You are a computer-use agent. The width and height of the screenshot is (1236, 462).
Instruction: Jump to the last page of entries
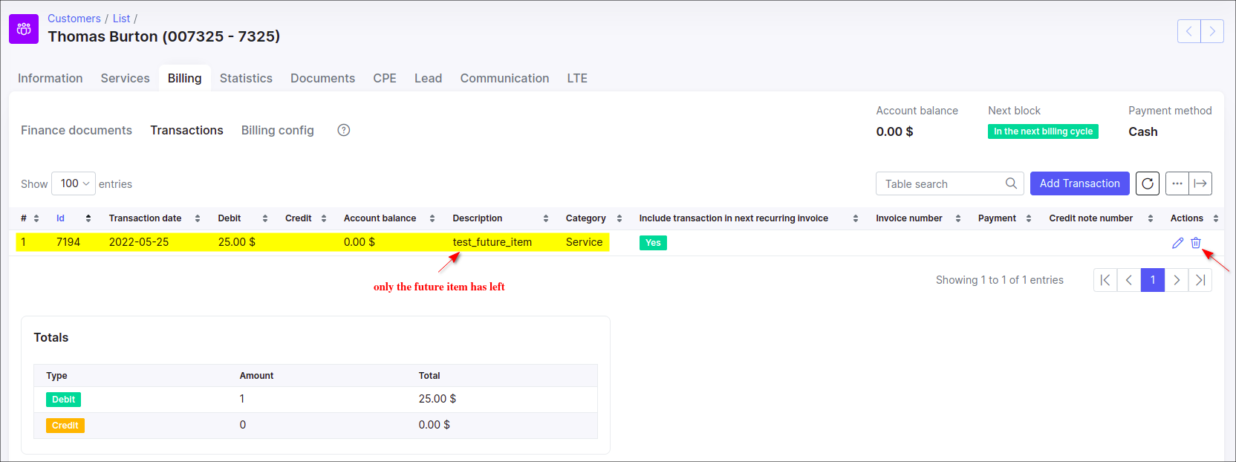click(x=1200, y=280)
